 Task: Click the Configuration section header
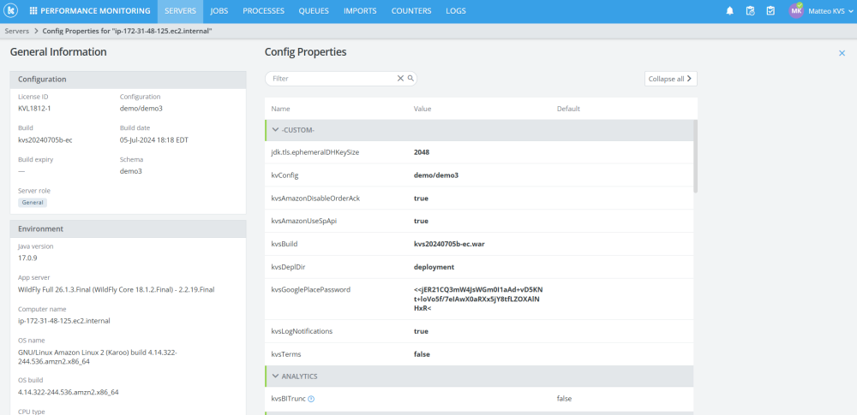(128, 80)
